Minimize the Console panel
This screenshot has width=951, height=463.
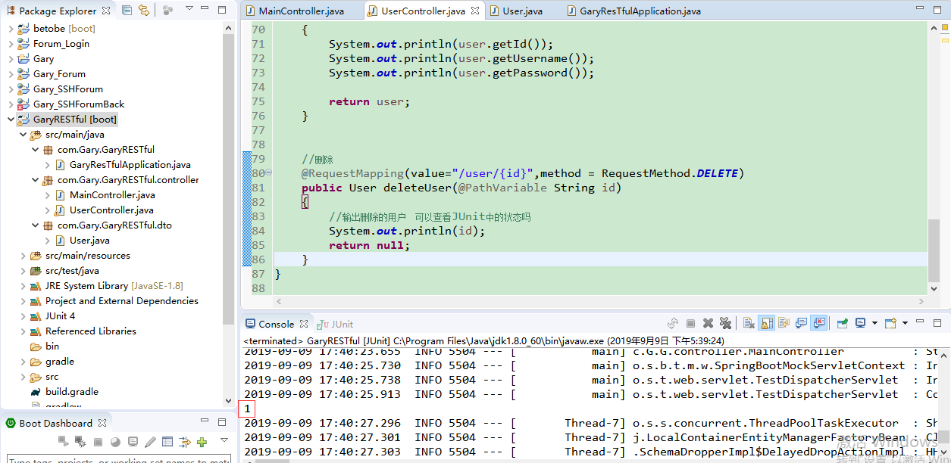click(920, 322)
